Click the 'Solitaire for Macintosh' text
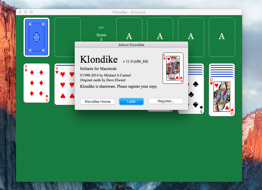Image resolution: width=262 pixels, height=190 pixels. (98, 69)
